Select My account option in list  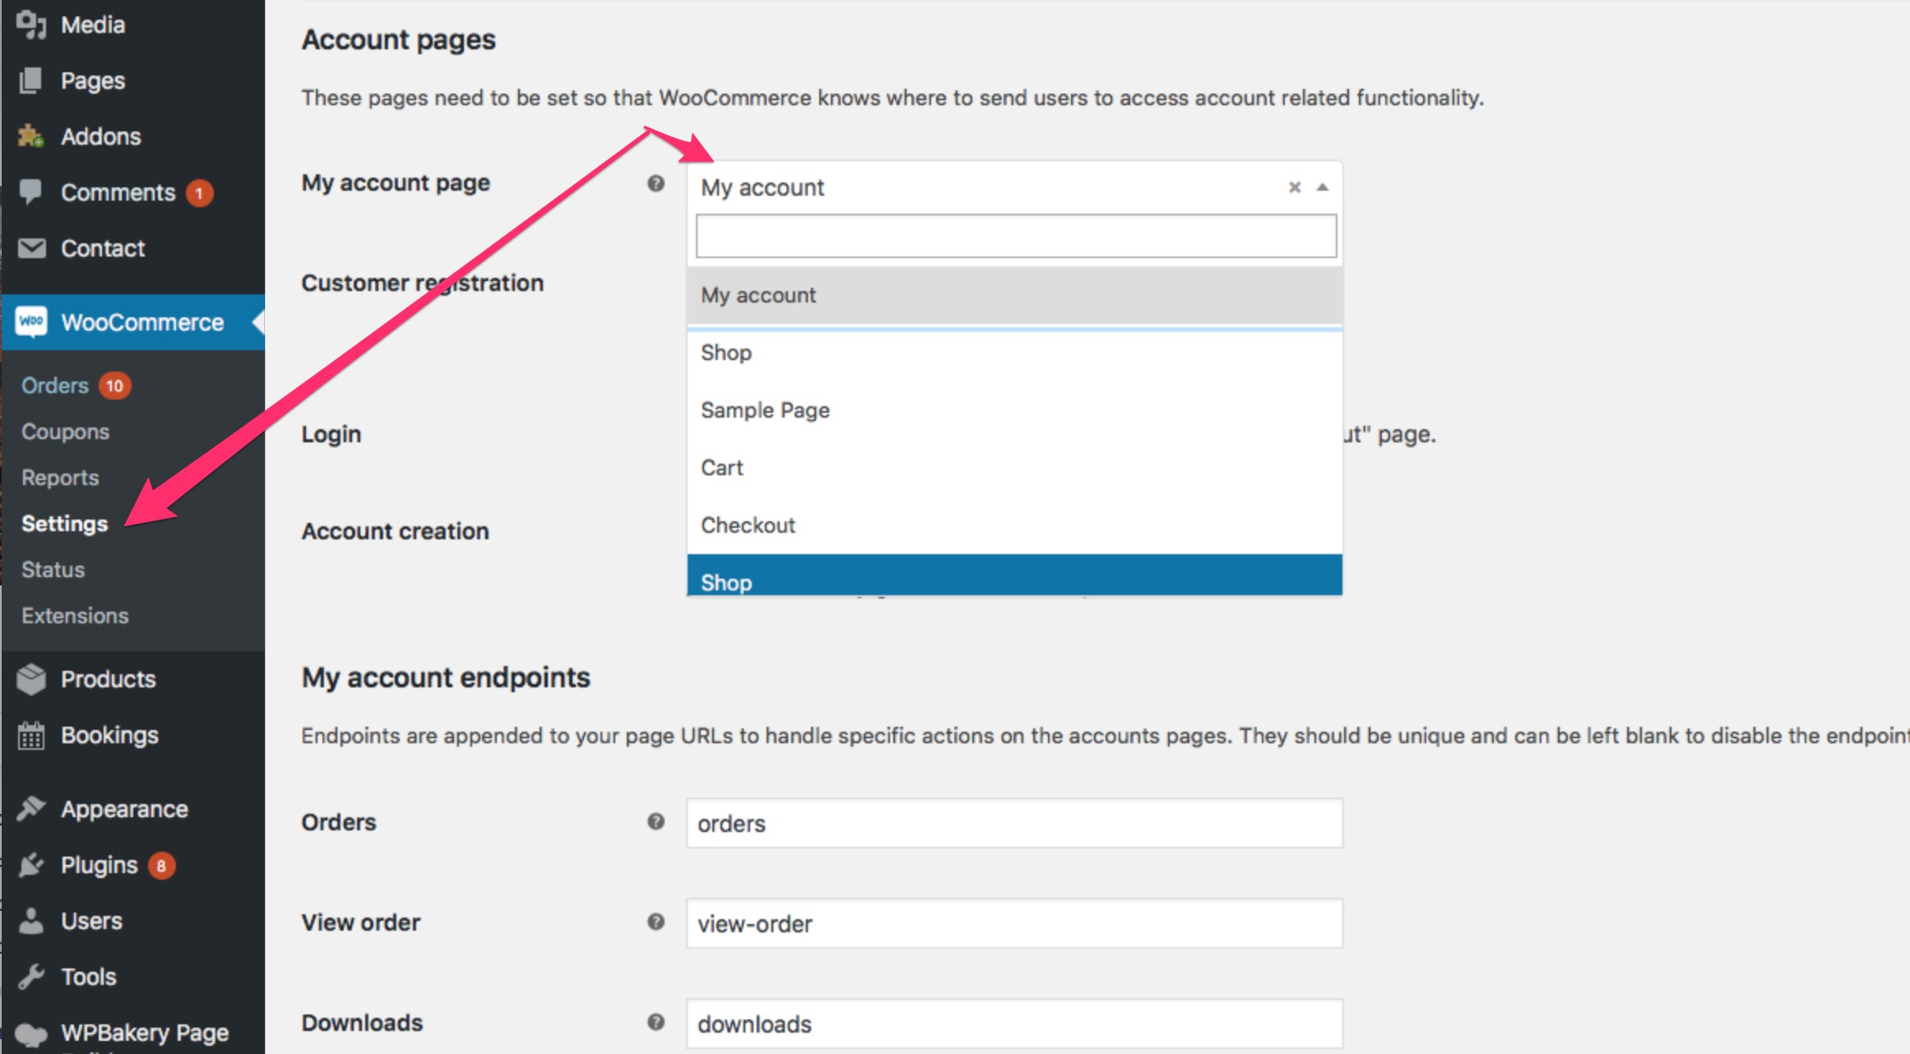pyautogui.click(x=1015, y=295)
